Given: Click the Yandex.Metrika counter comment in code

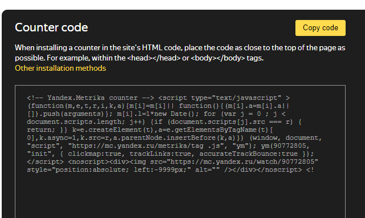Looking at the screenshot, I should click(90, 98).
